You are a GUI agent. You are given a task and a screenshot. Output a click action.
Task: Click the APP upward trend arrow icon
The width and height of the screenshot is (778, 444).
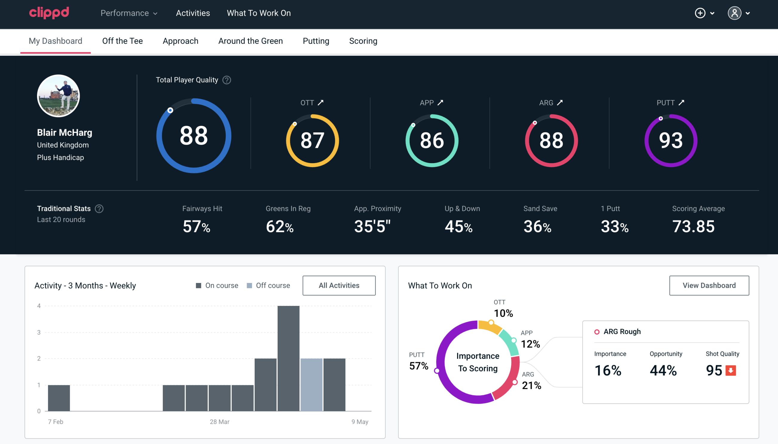pyautogui.click(x=440, y=103)
